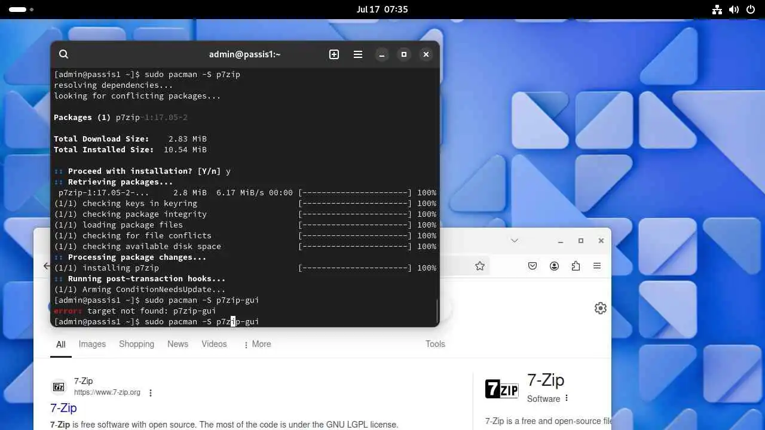
Task: Open the https://www.7-zip.org result URL
Action: point(107,392)
